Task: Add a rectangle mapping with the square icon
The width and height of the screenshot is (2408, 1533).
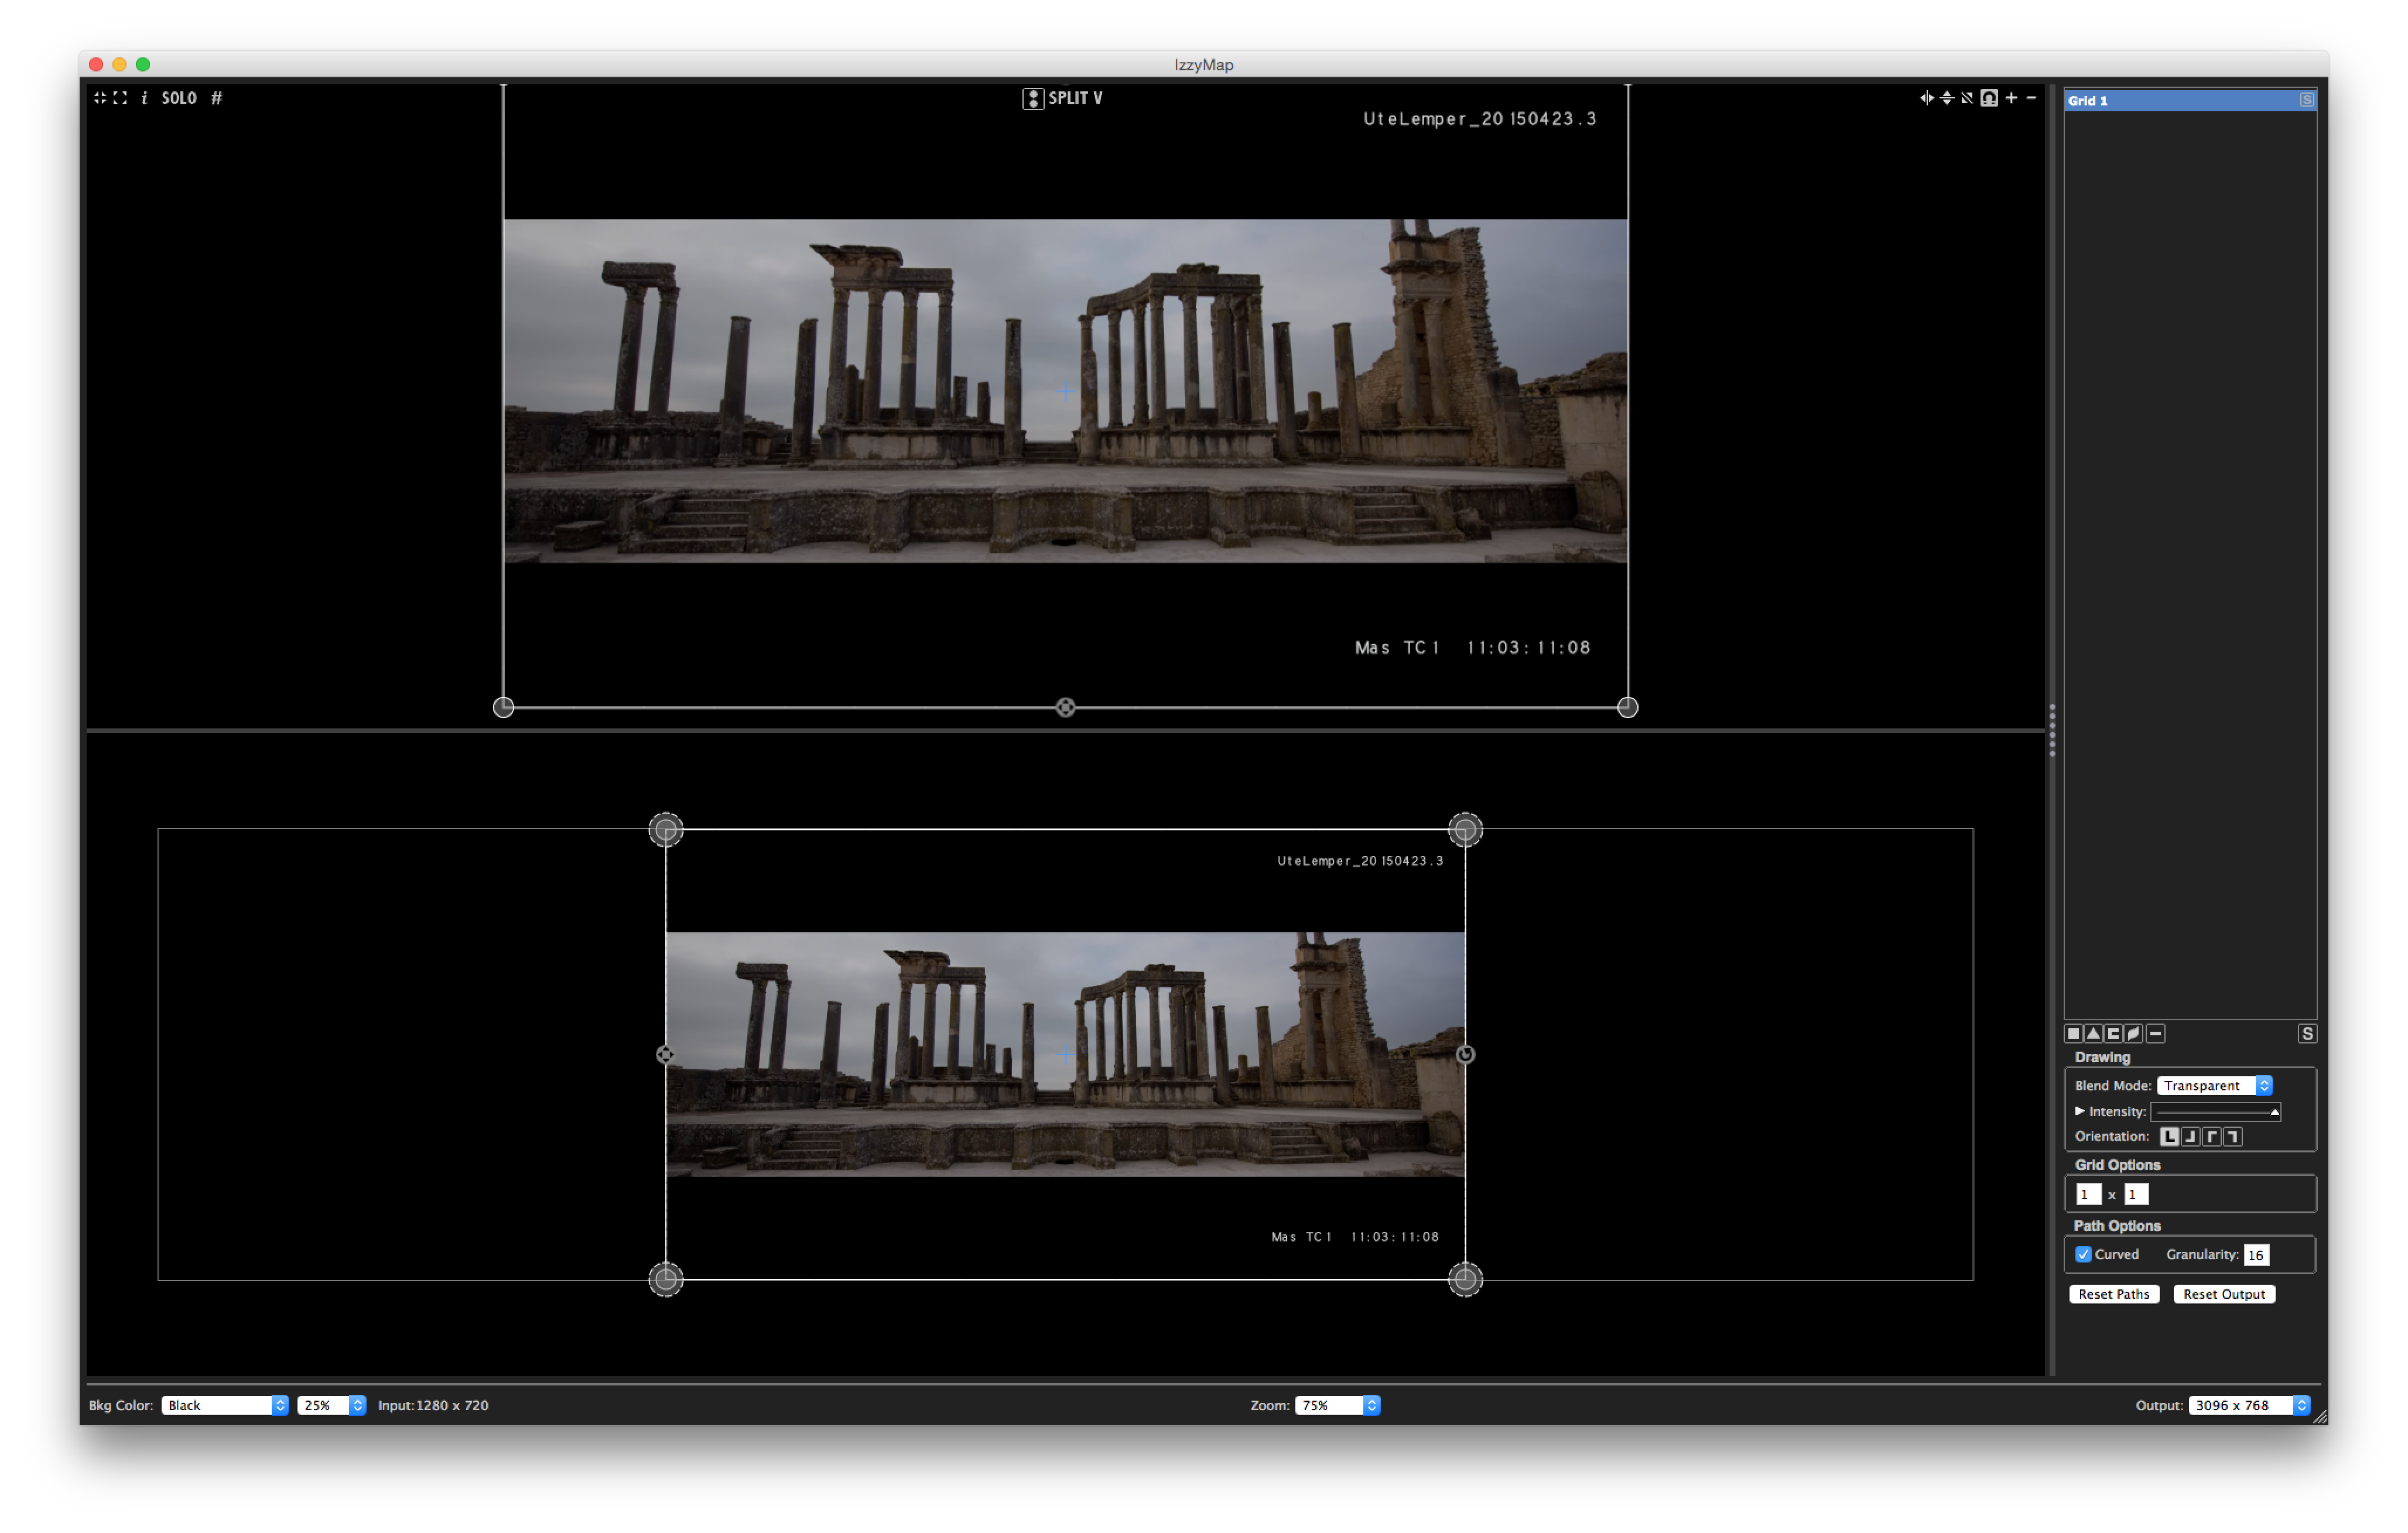Action: tap(2073, 1033)
